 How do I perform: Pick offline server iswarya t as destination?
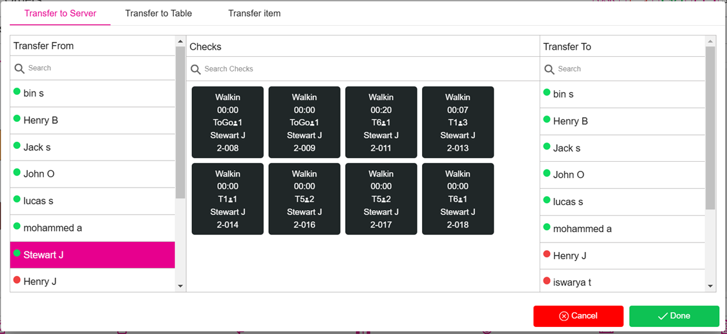pyautogui.click(x=571, y=282)
